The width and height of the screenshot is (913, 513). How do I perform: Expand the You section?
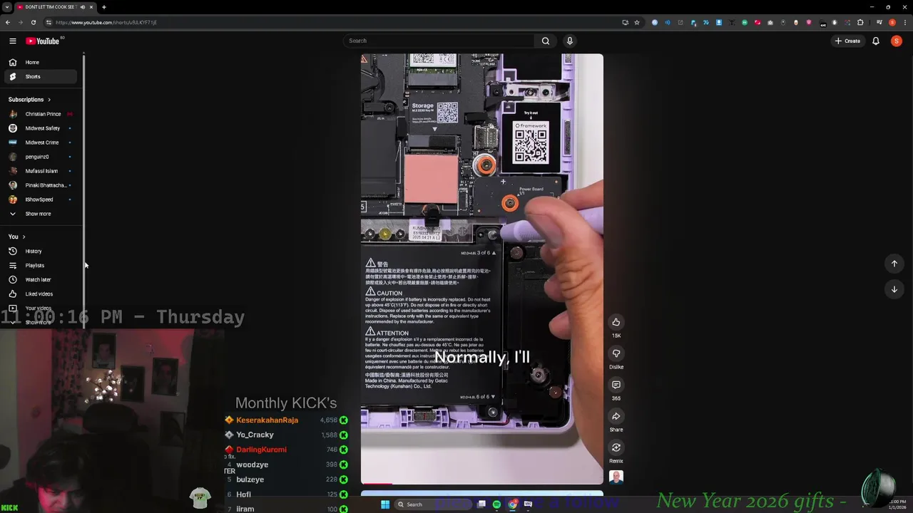pyautogui.click(x=17, y=237)
